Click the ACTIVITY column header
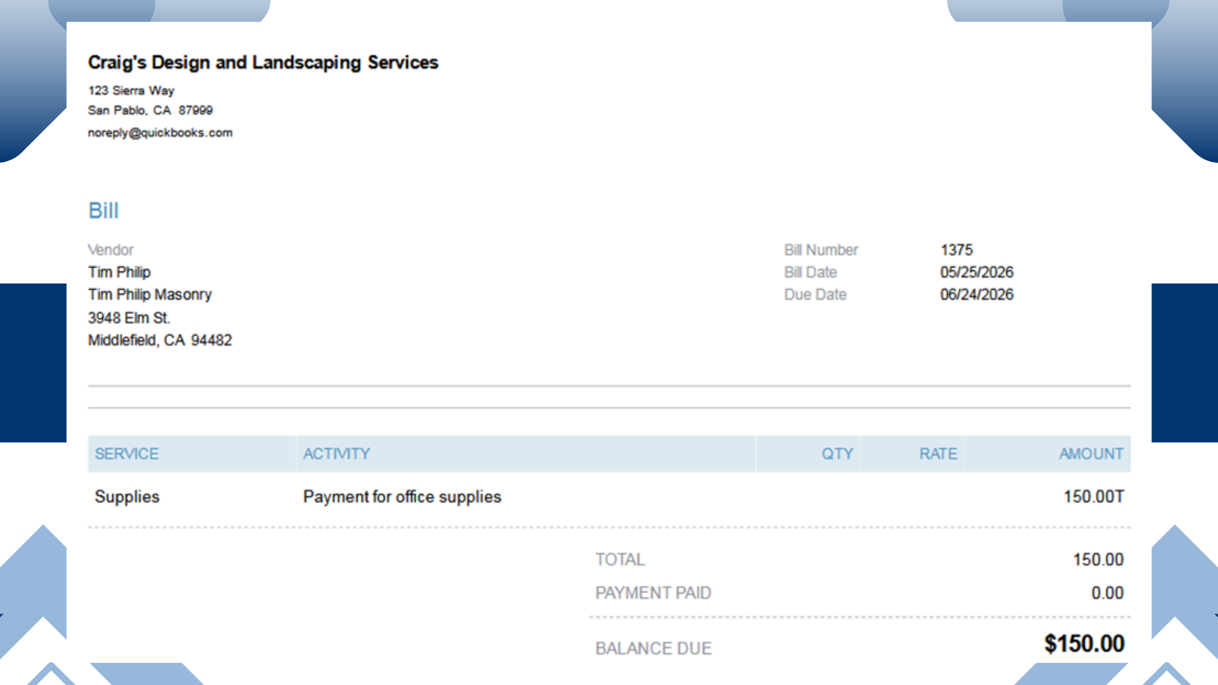 coord(336,453)
